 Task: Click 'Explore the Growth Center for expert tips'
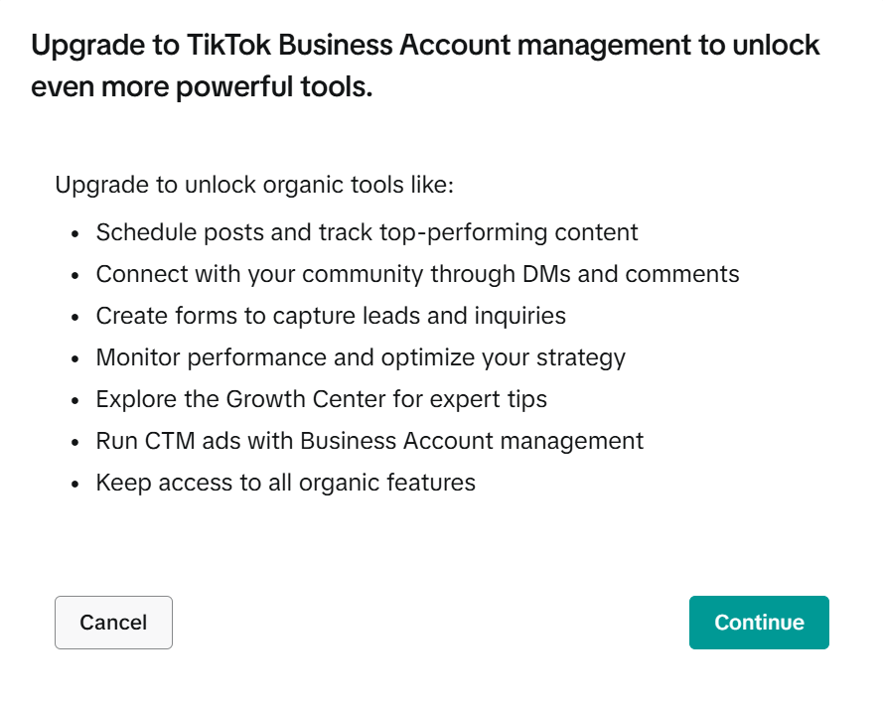[x=321, y=399]
